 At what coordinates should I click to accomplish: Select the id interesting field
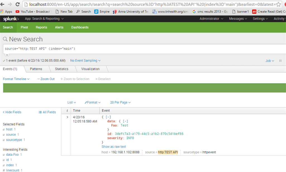7,160
